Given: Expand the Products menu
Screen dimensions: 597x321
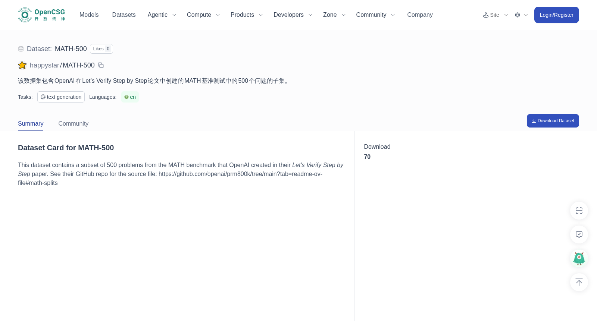Looking at the screenshot, I should point(246,15).
